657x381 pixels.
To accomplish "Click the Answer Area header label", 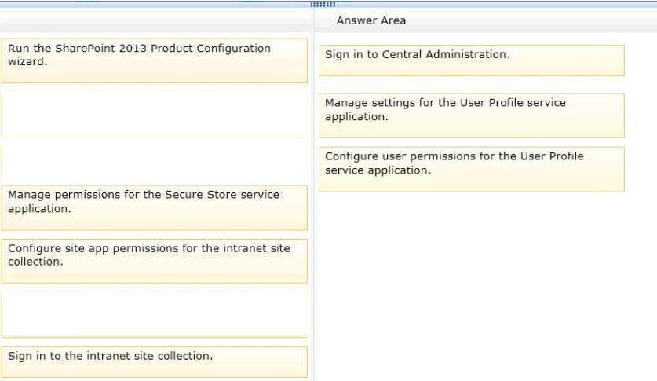I will tap(371, 20).
